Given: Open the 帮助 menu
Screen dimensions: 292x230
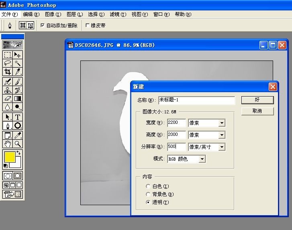Looking at the screenshot, I should click(183, 14).
